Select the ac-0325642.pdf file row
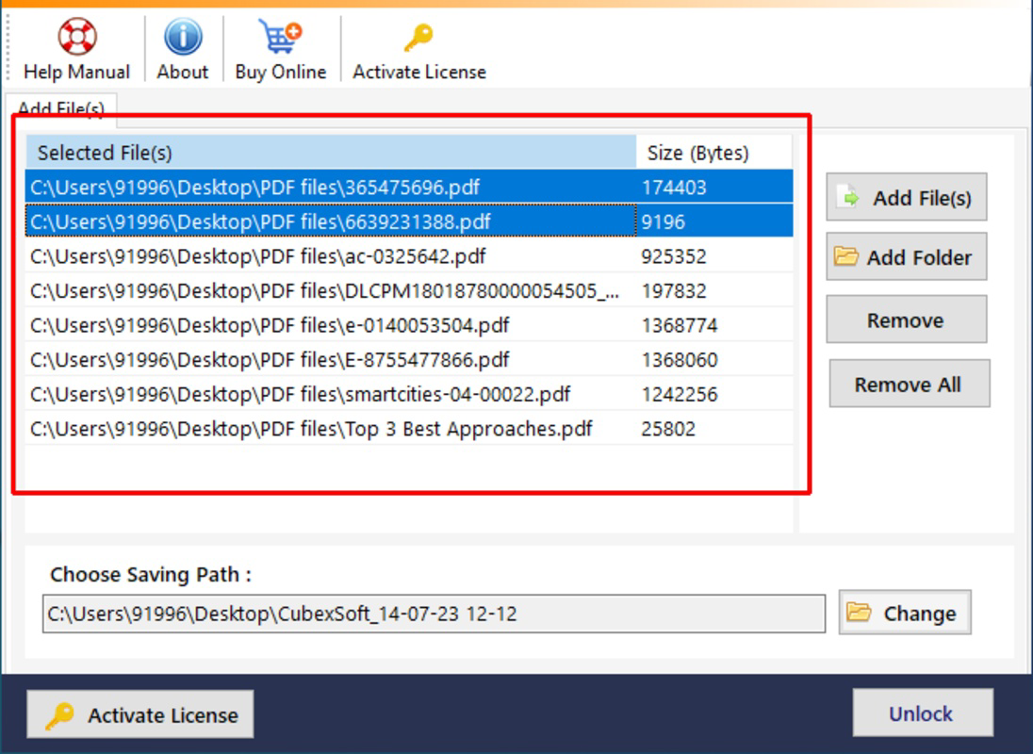 point(409,256)
